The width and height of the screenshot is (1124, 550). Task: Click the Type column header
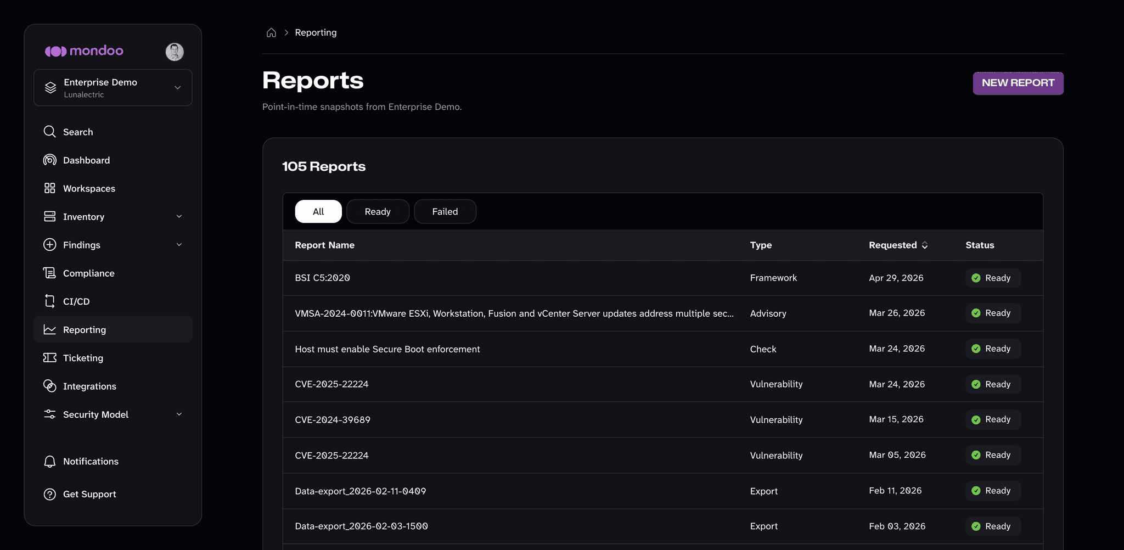click(761, 245)
